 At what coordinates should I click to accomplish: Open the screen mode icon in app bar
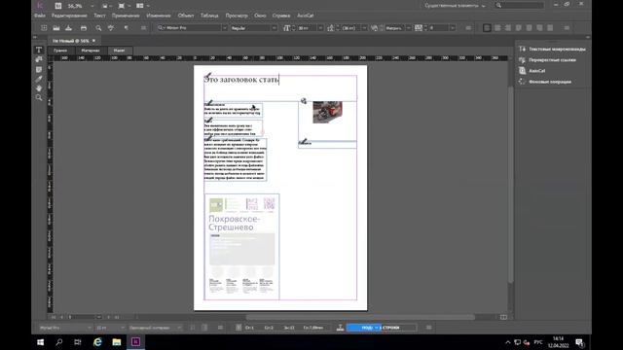pyautogui.click(x=122, y=6)
